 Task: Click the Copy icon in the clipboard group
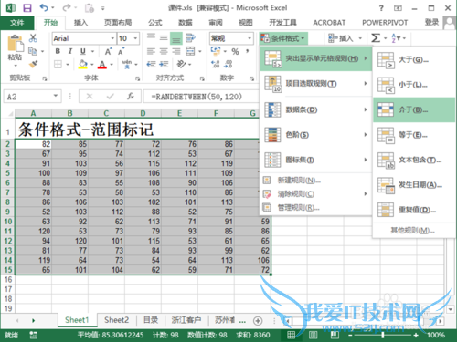coord(33,51)
